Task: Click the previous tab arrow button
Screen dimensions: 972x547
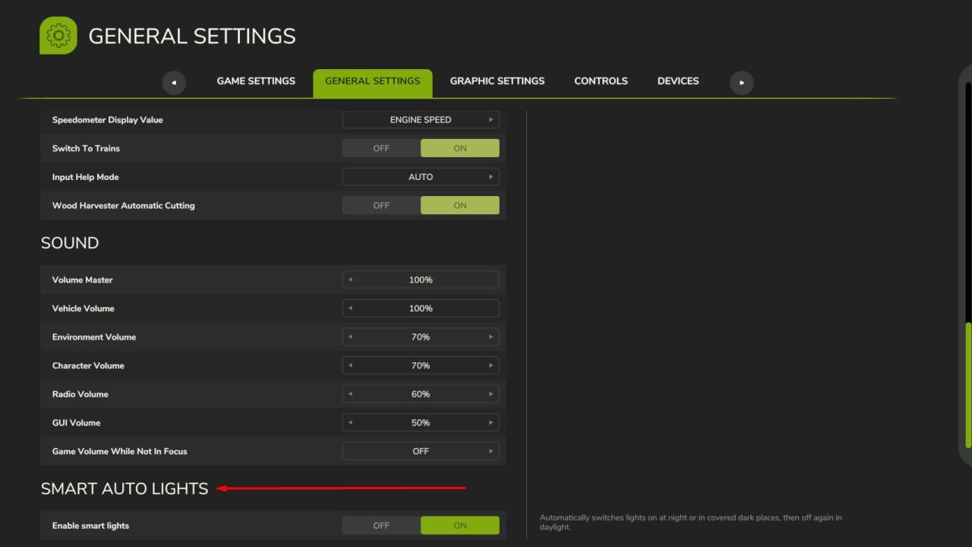Action: 174,82
